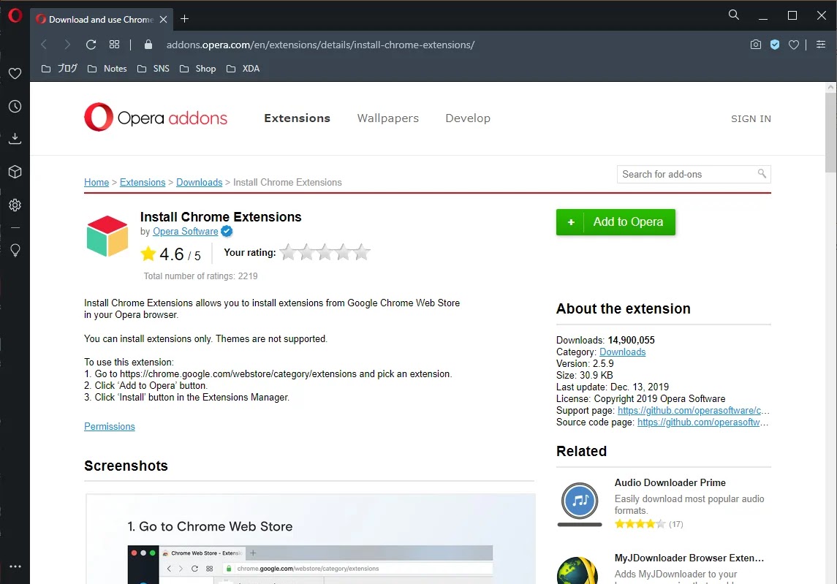This screenshot has width=837, height=584.
Task: Click the Screenshots heading
Action: pyautogui.click(x=126, y=466)
